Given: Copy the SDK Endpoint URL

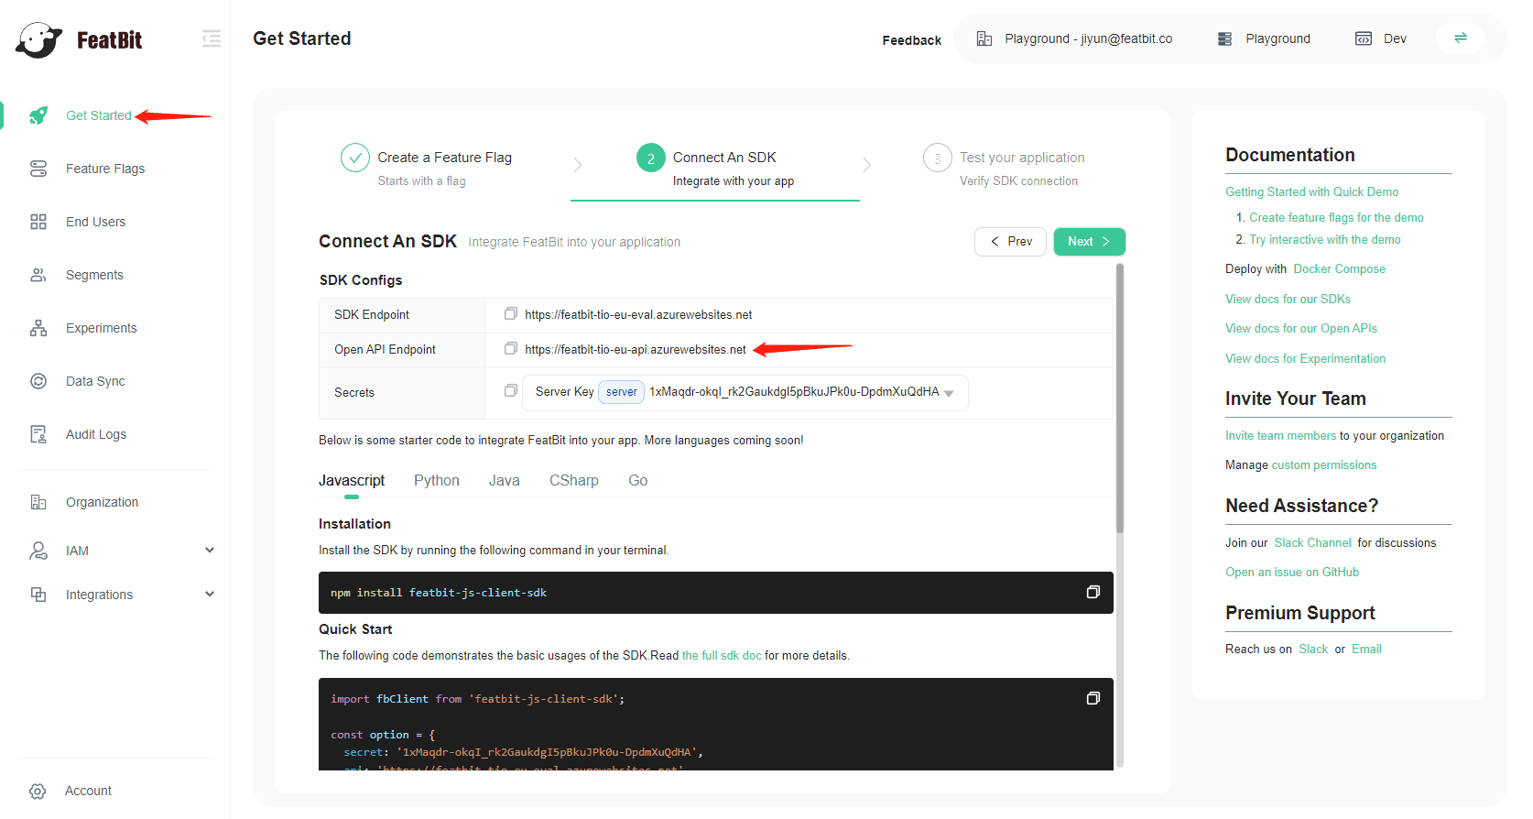Looking at the screenshot, I should point(511,314).
